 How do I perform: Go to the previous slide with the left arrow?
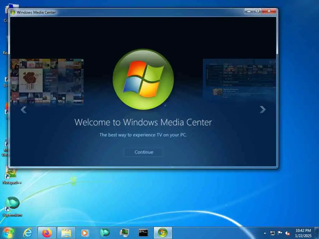coord(24,110)
